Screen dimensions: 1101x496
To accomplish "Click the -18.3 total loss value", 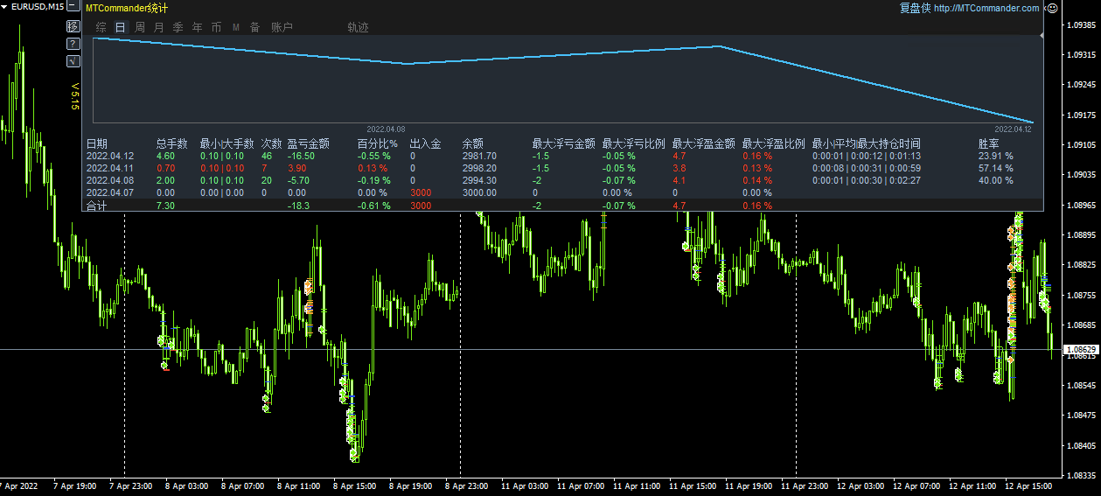I will coord(298,206).
